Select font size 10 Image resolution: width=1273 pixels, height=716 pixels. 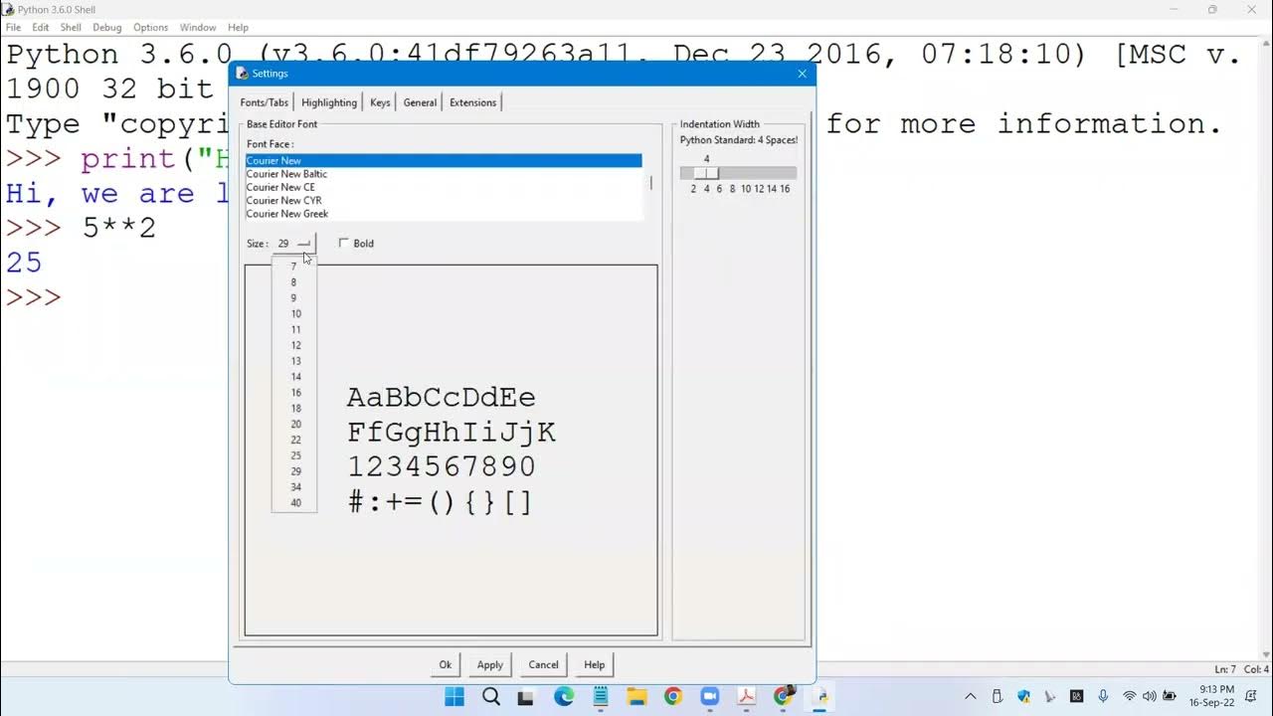point(294,314)
